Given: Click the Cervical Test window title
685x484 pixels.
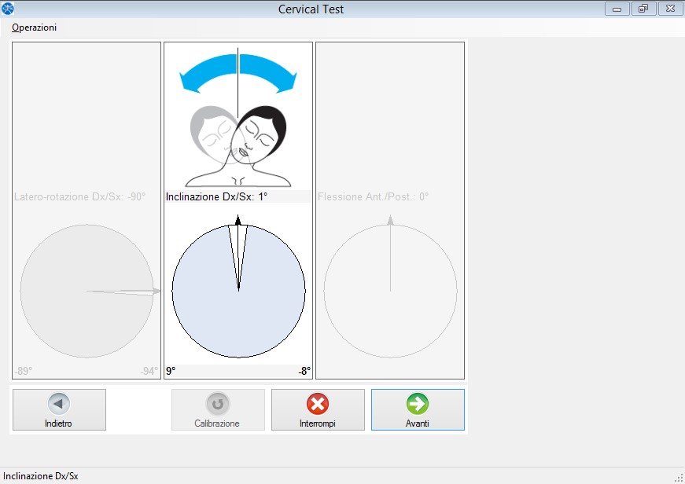Looking at the screenshot, I should [x=311, y=9].
